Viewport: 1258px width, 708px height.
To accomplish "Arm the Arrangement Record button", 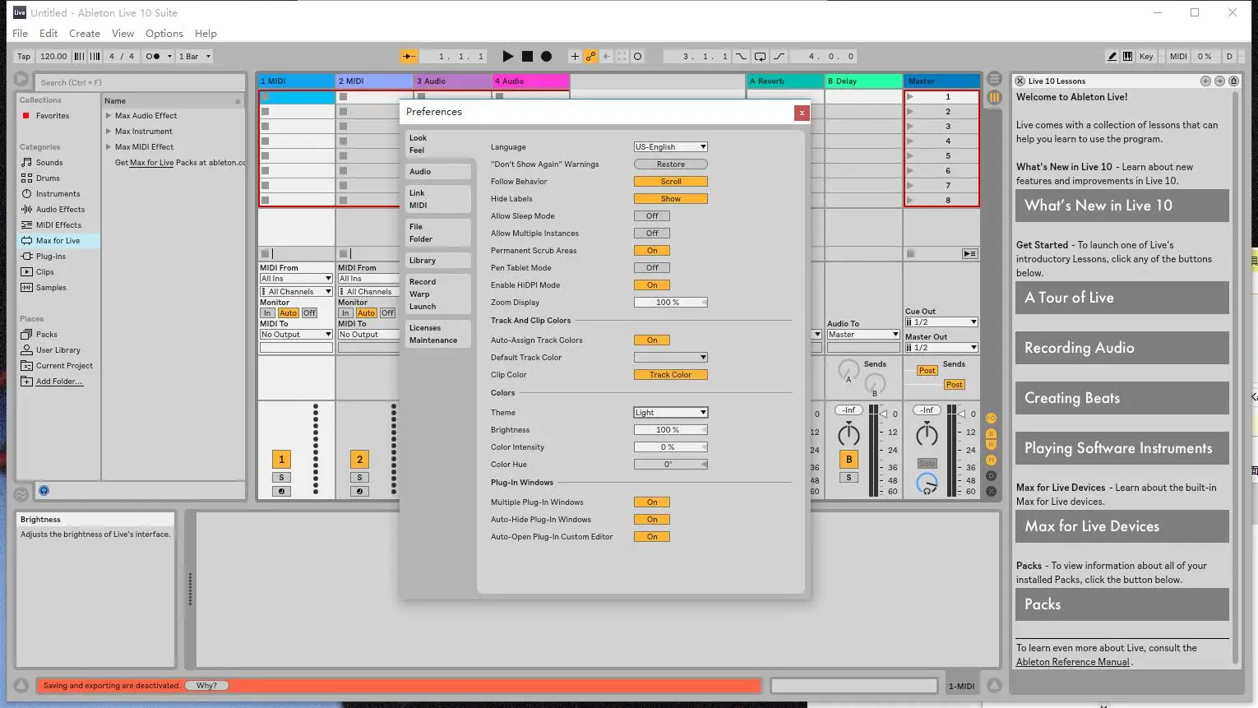I will pos(546,56).
